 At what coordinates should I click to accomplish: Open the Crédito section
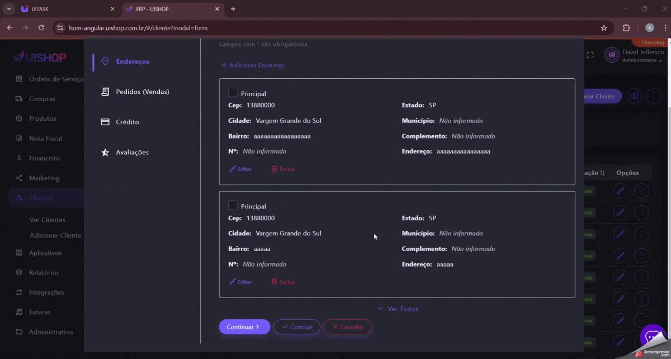(x=127, y=122)
